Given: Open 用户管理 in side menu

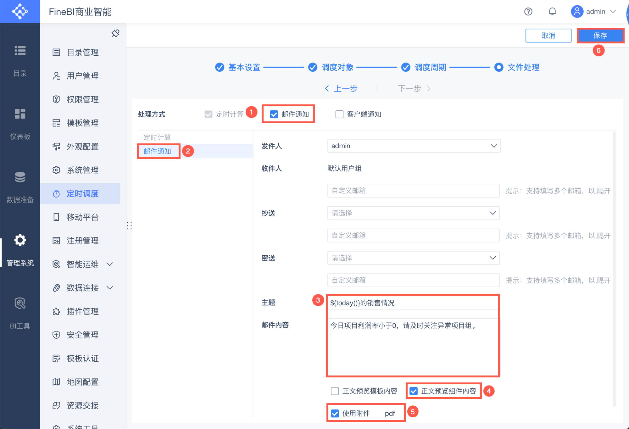Looking at the screenshot, I should [82, 76].
